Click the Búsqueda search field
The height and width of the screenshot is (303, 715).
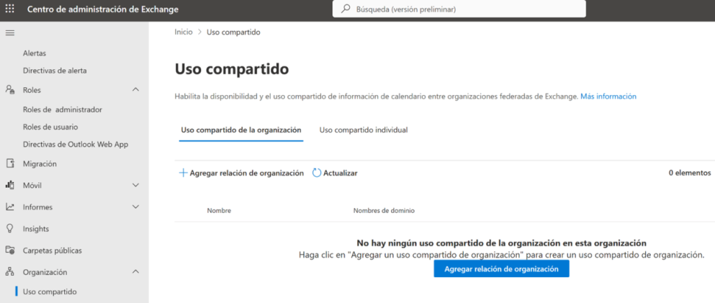tap(459, 9)
